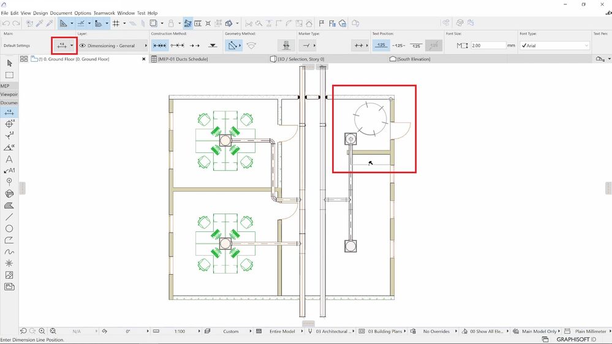612x344 pixels.
Task: Click the Main Model Only renovation filter
Action: coord(538,331)
